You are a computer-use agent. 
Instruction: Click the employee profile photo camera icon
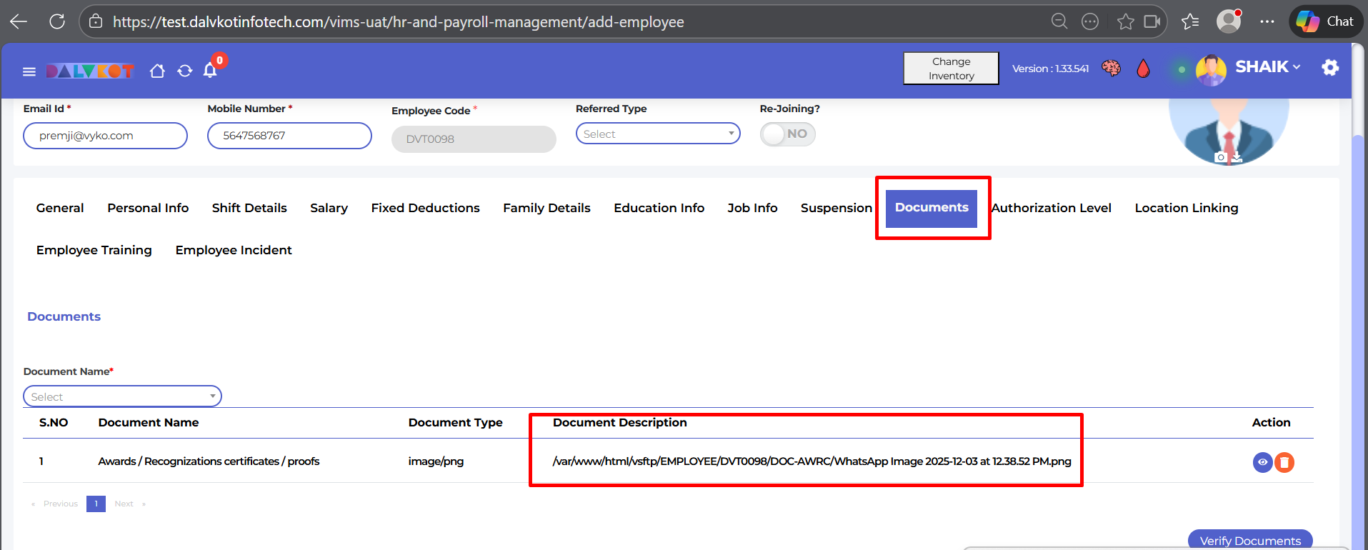1221,157
